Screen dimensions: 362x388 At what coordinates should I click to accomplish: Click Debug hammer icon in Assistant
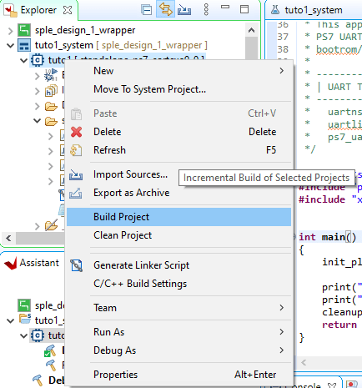pos(38,380)
